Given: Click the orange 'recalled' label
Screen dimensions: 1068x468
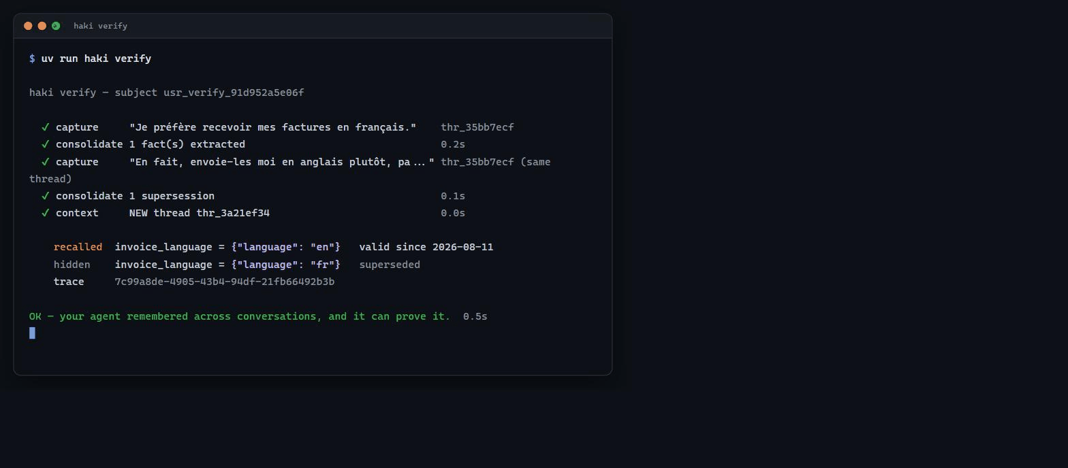Looking at the screenshot, I should click(x=78, y=247).
